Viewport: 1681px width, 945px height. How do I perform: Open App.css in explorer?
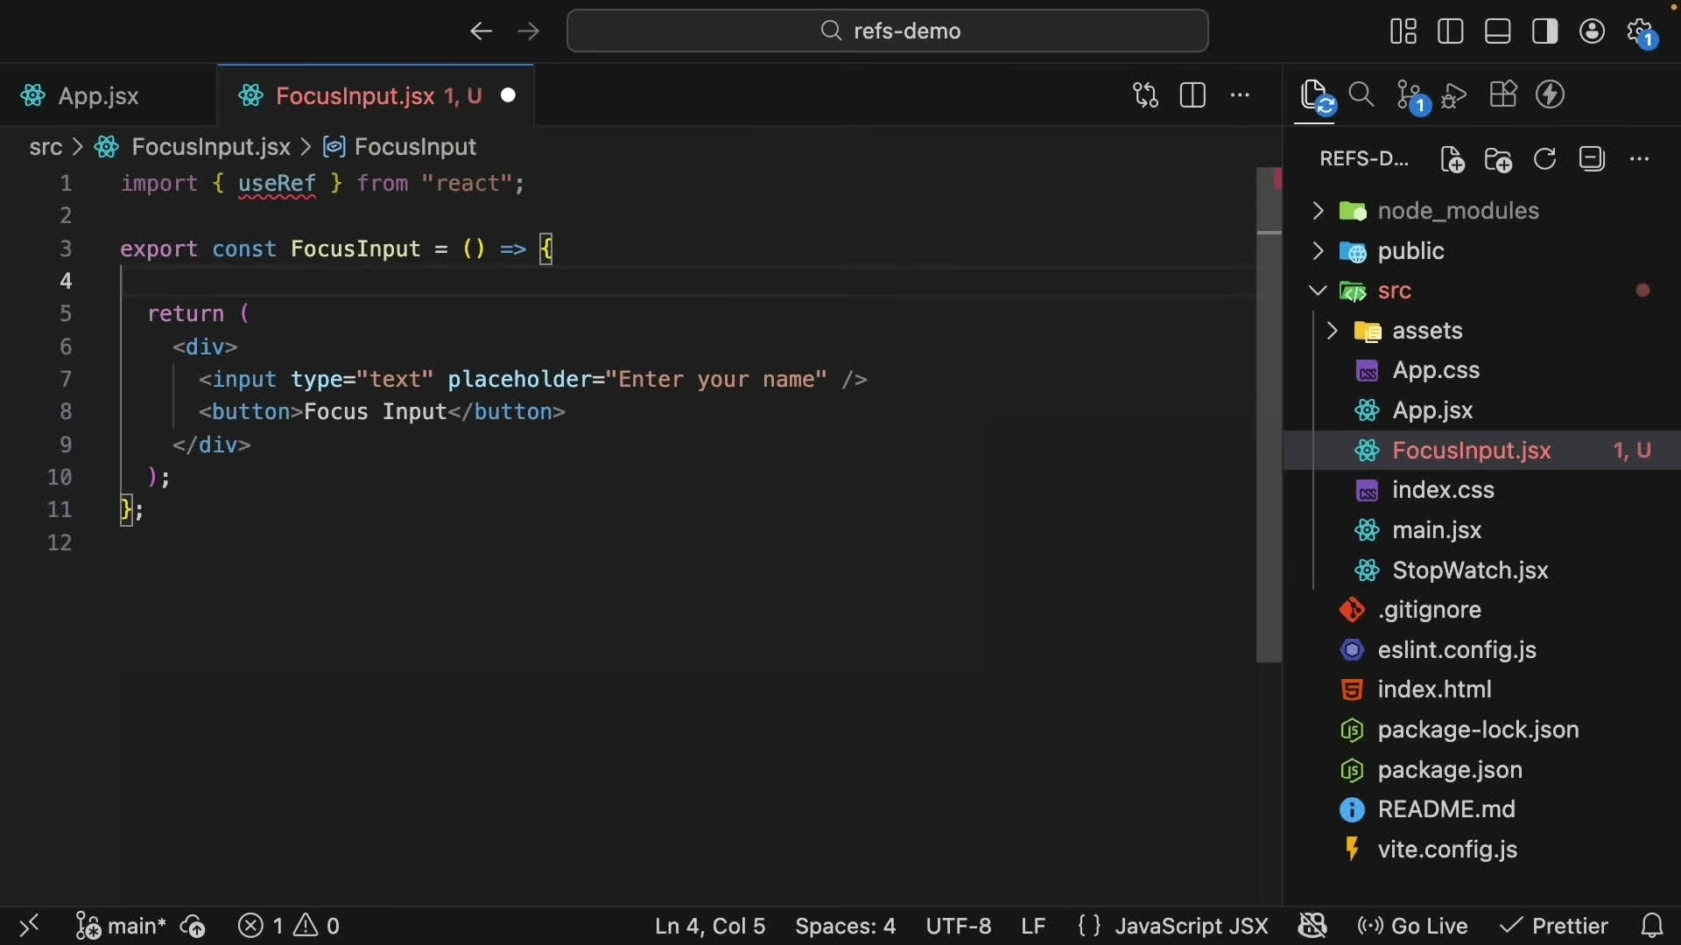click(1482, 371)
